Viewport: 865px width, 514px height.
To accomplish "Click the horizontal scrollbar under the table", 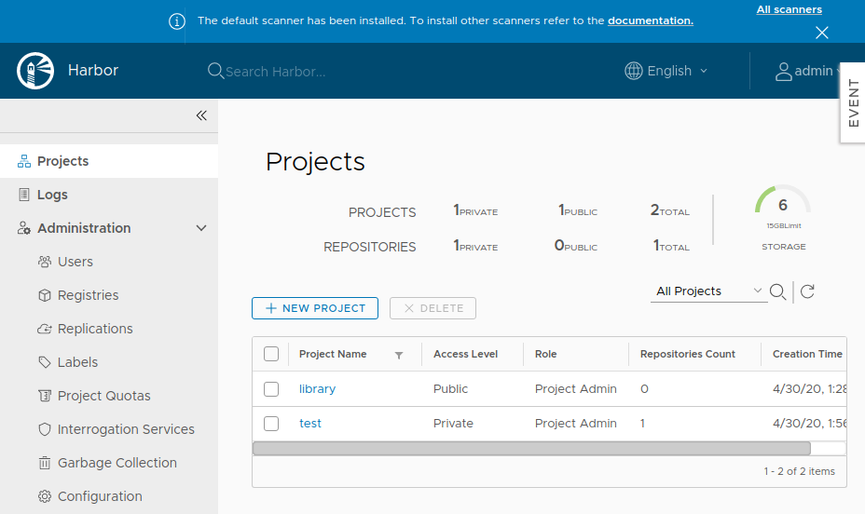I will 531,448.
